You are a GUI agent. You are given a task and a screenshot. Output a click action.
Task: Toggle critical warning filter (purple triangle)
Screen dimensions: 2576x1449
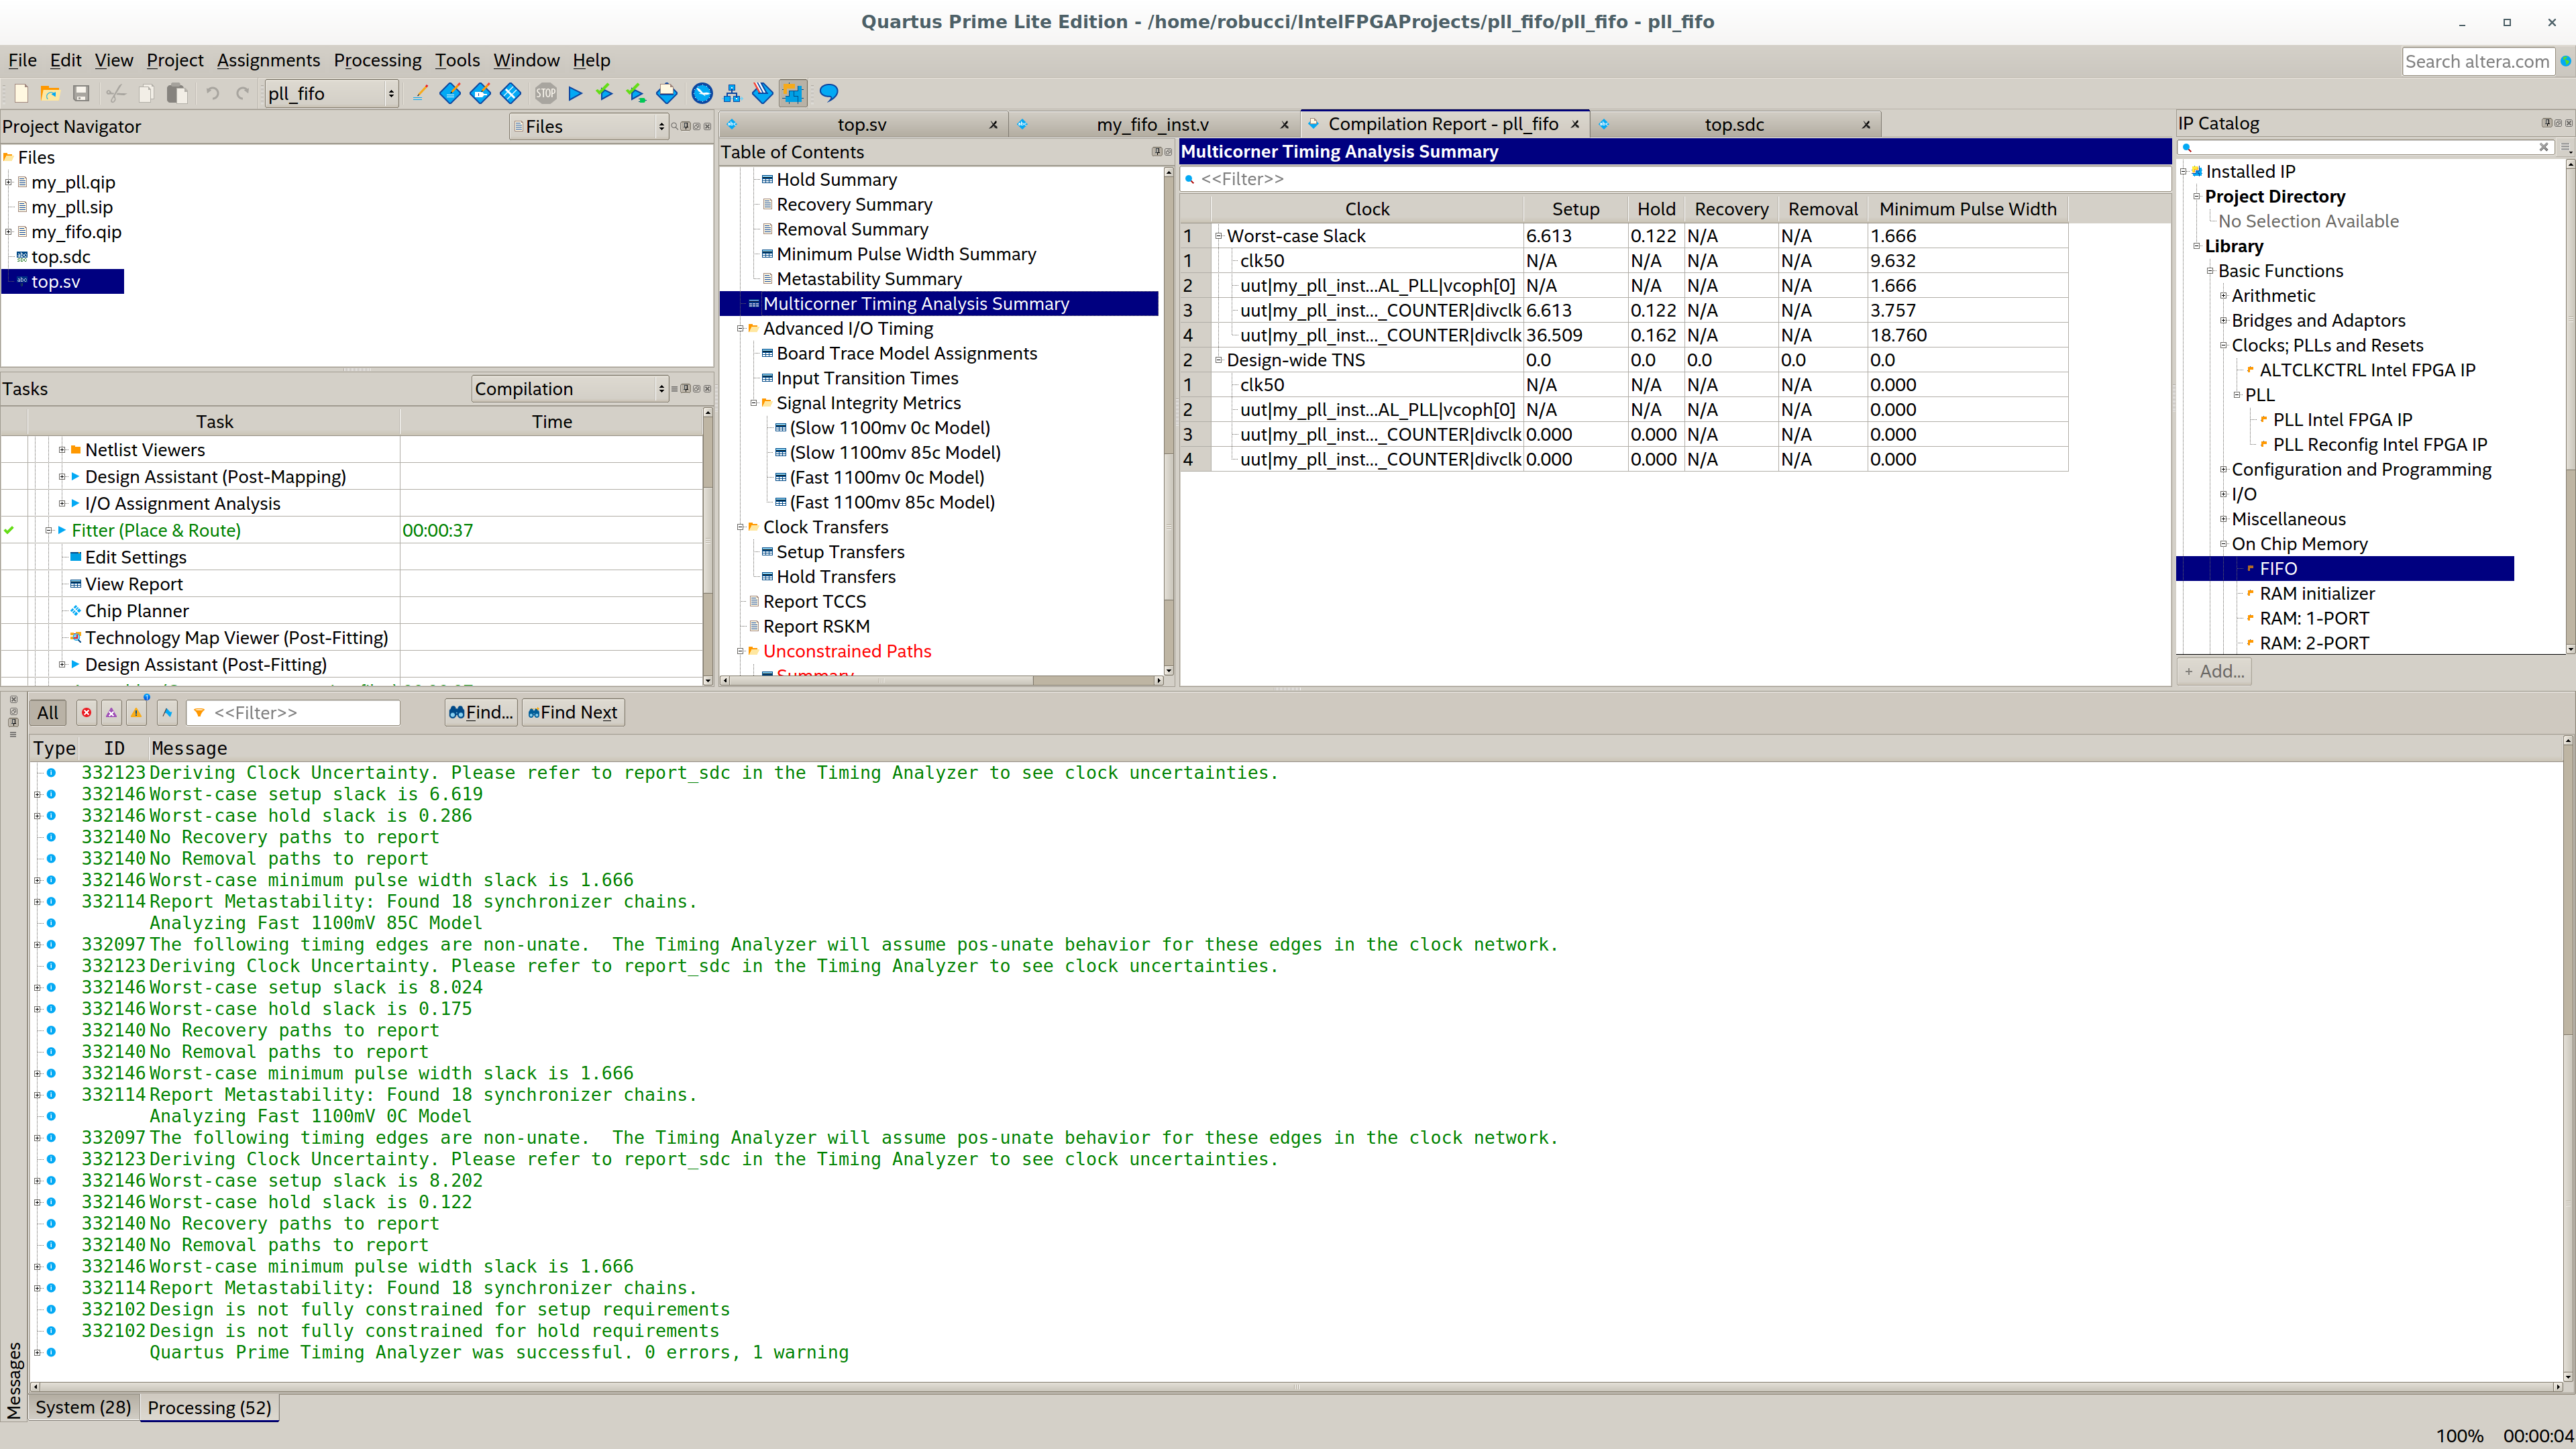(x=111, y=712)
